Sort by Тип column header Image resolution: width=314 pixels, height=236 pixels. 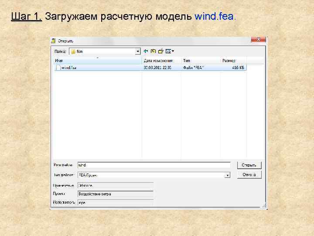(x=201, y=61)
